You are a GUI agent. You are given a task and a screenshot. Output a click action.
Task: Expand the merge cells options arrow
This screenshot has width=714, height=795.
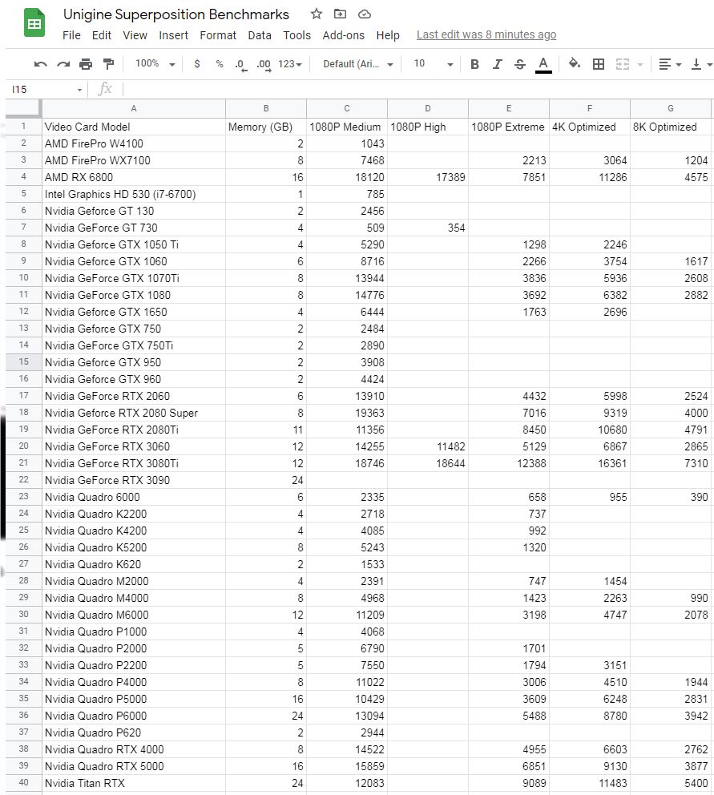(x=640, y=64)
